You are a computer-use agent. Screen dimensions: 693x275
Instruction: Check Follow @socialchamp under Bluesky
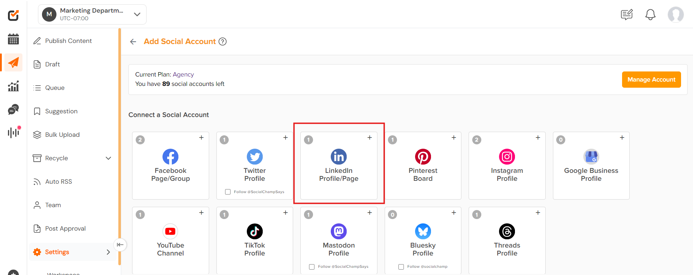401,267
